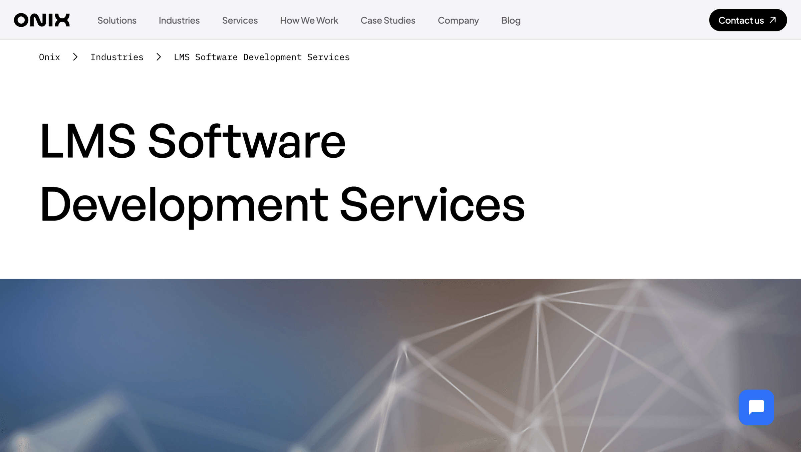Visit the Blog page
The width and height of the screenshot is (801, 452).
coord(511,21)
